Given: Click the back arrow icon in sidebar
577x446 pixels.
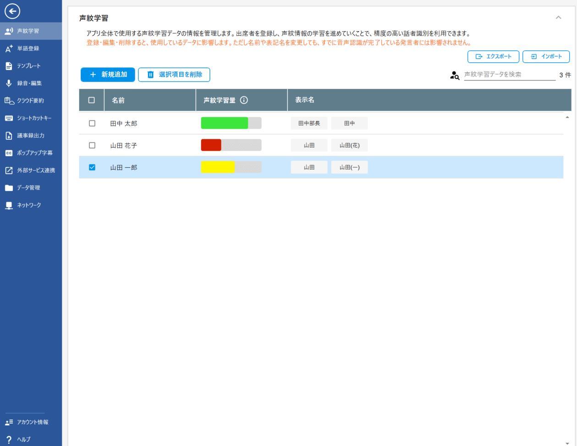Looking at the screenshot, I should click(x=12, y=11).
